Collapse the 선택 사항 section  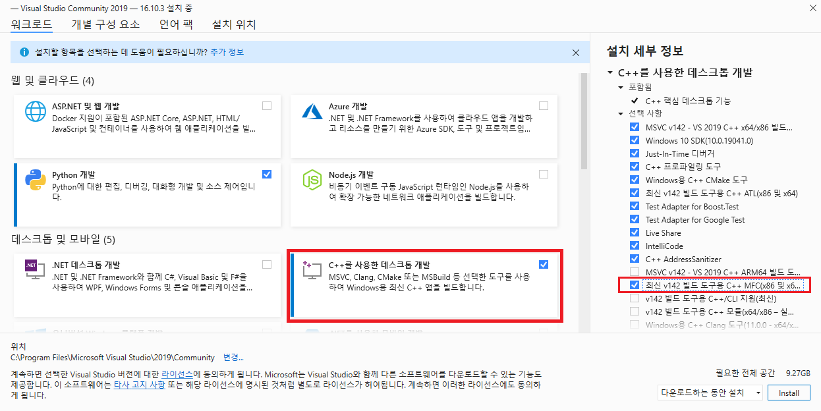[621, 114]
